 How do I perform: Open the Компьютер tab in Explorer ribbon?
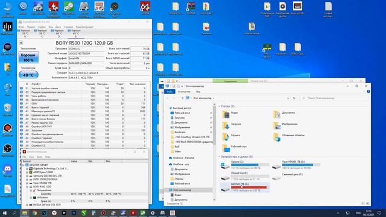184,92
